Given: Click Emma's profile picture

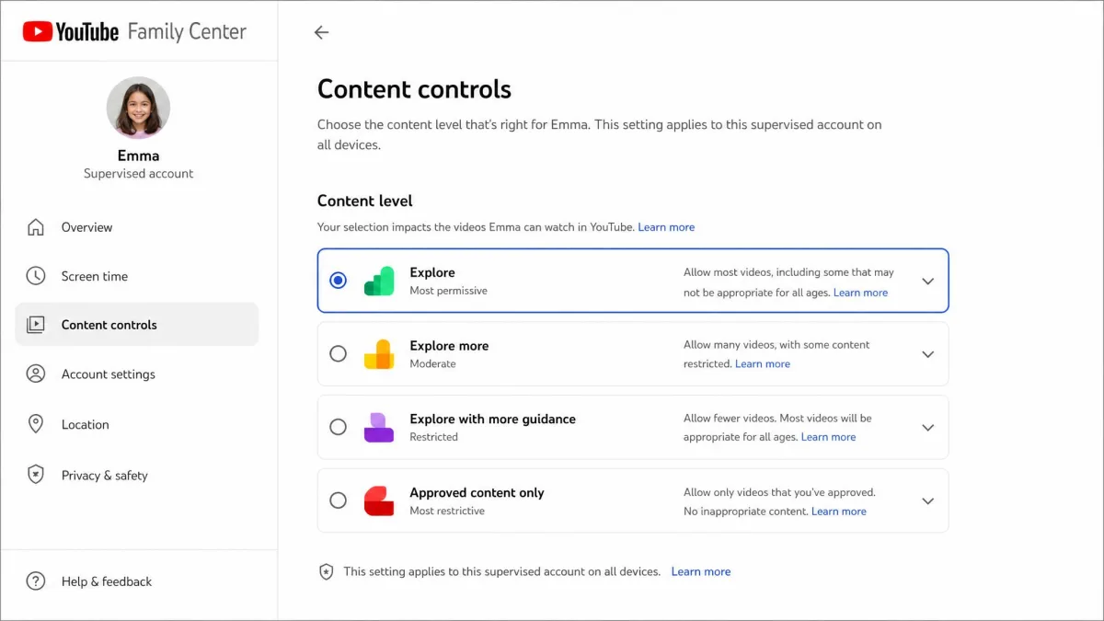Looking at the screenshot, I should point(138,108).
